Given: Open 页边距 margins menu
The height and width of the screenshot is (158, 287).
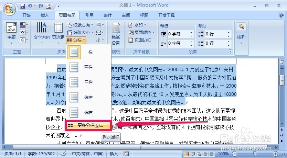Looking at the screenshot, I should click(x=58, y=33).
